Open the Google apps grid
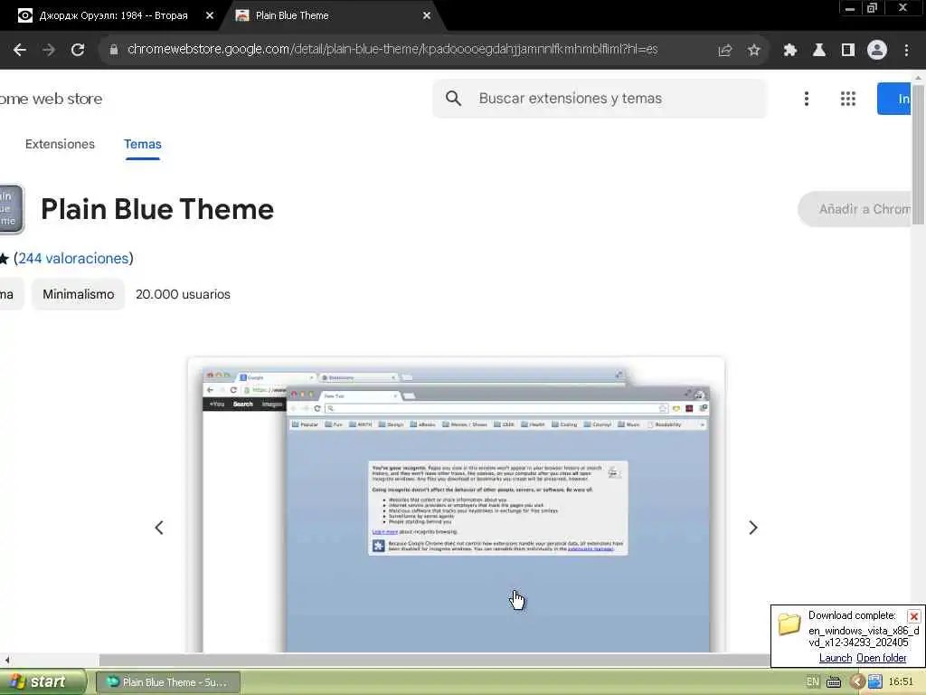The width and height of the screenshot is (926, 695). [x=848, y=99]
